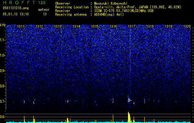The height and width of the screenshot is (123, 194).
Task: Click the 1316 time marker
Action: click(x=113, y=26)
